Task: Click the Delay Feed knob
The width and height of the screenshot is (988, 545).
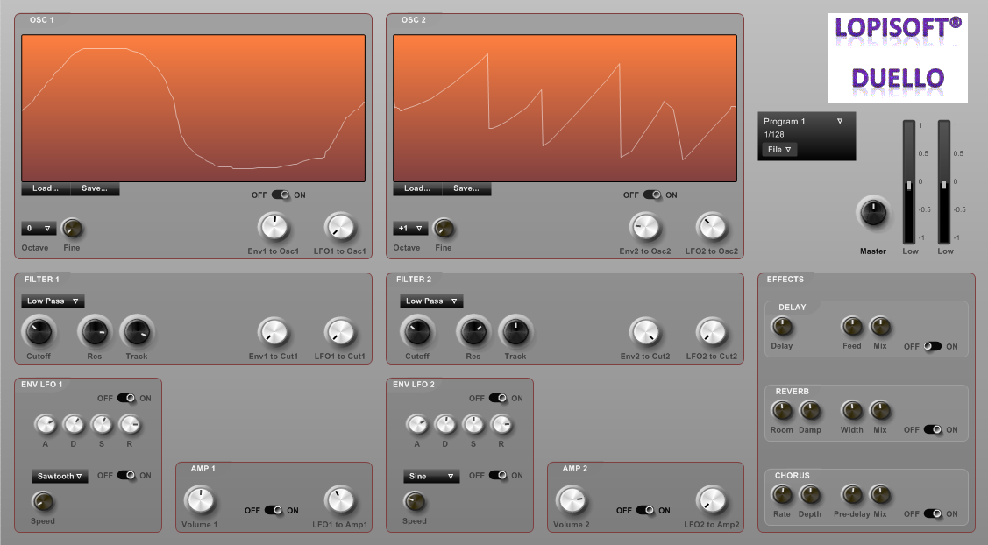Action: pyautogui.click(x=852, y=327)
